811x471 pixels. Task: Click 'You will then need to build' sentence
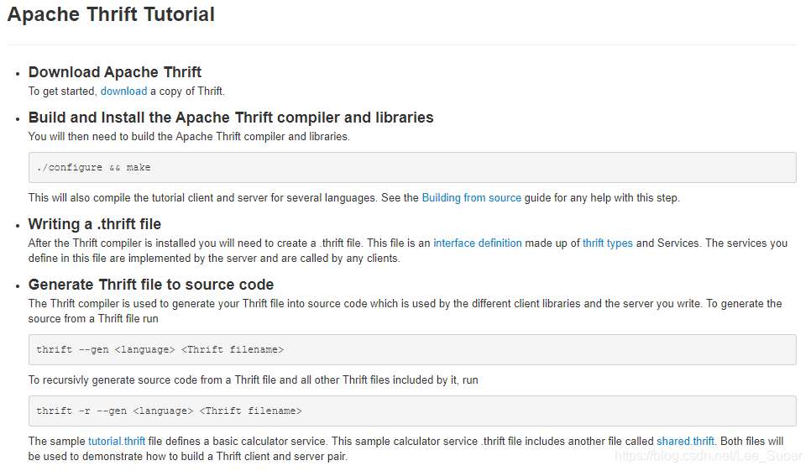point(189,137)
